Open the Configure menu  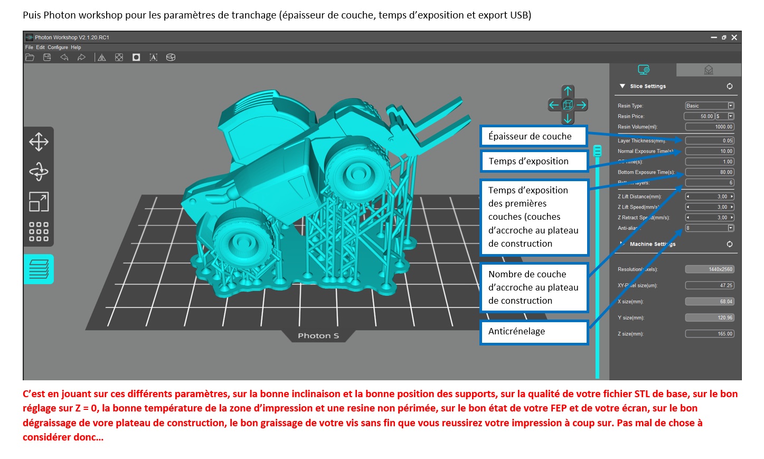point(58,48)
